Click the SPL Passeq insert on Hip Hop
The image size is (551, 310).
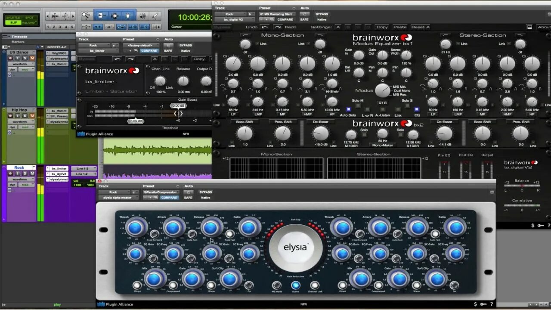(57, 116)
